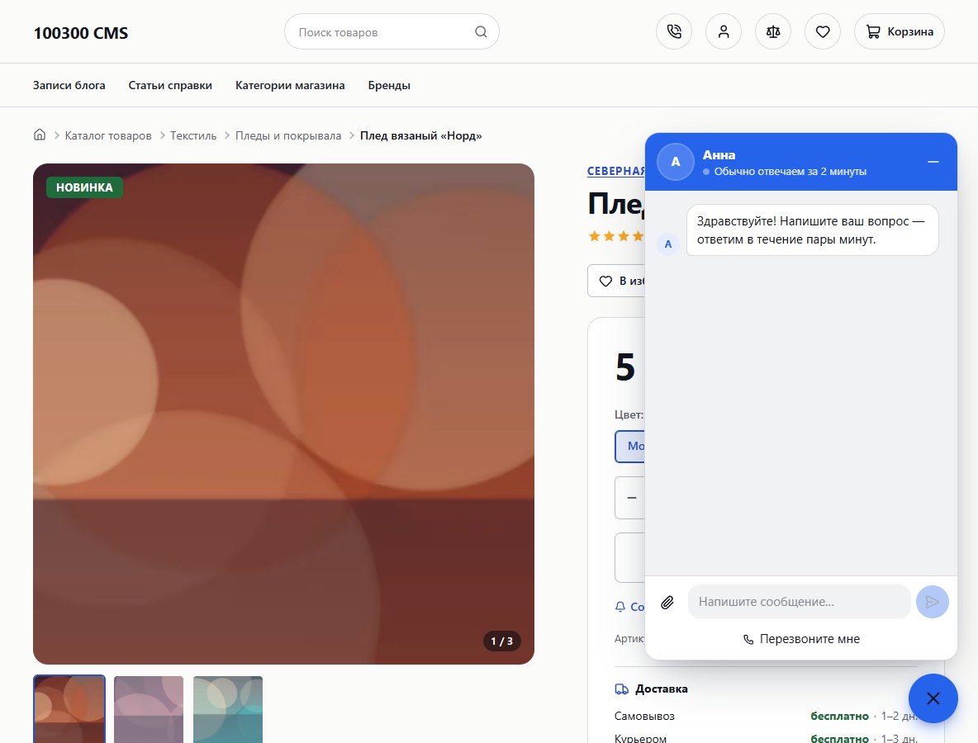Click Перезвоните мне callback link

click(801, 639)
